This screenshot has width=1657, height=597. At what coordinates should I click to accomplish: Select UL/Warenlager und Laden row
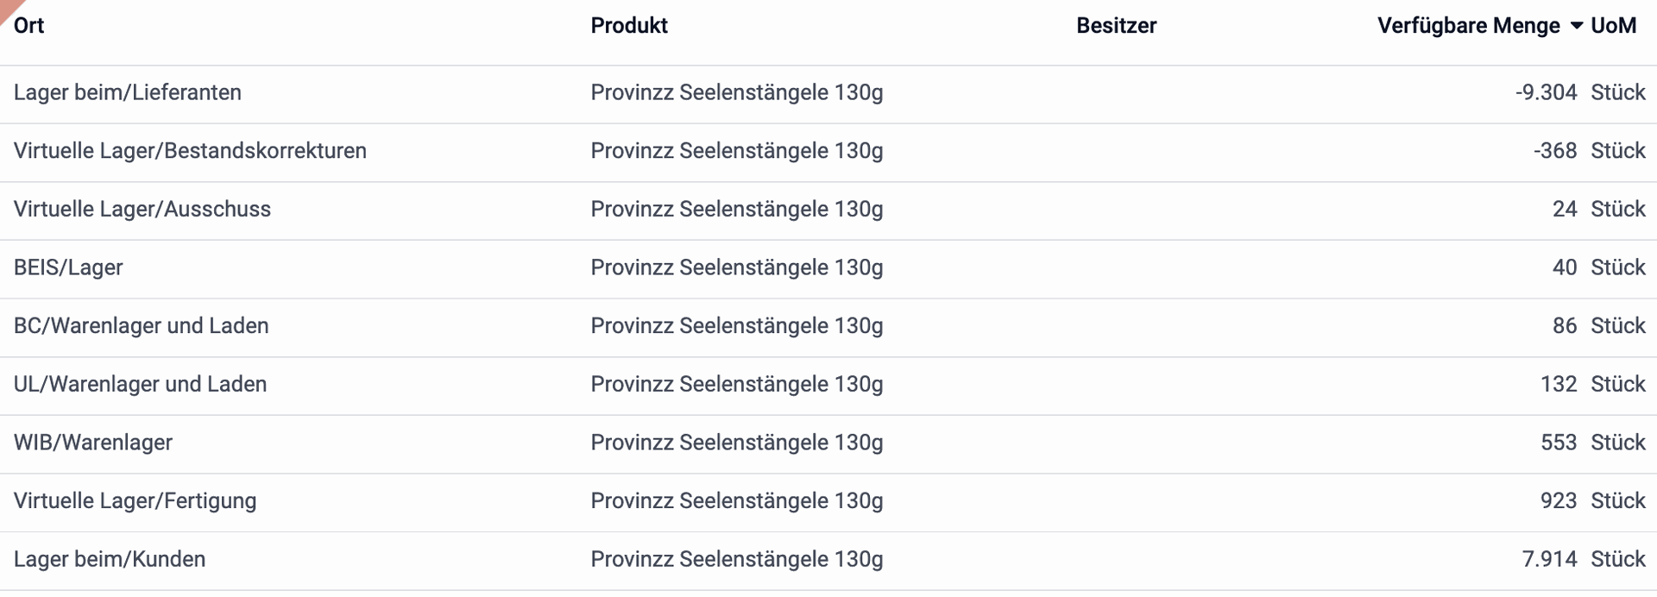click(828, 385)
